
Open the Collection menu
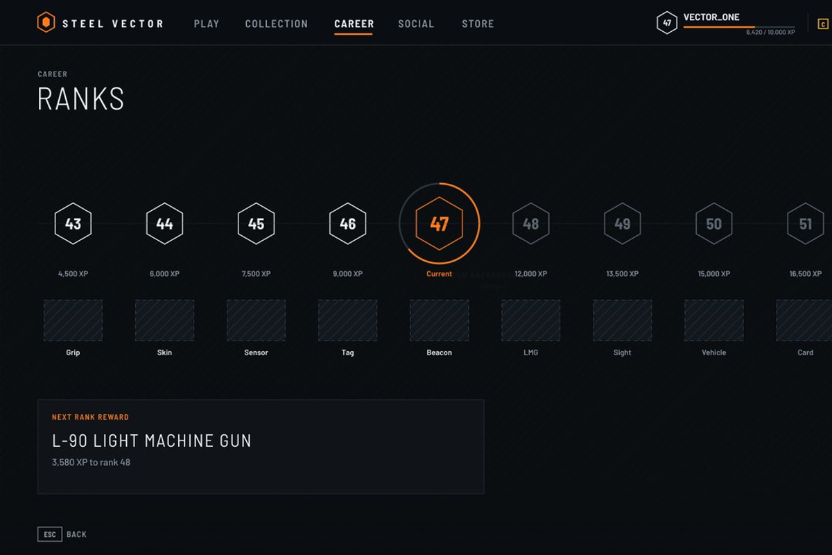point(276,24)
